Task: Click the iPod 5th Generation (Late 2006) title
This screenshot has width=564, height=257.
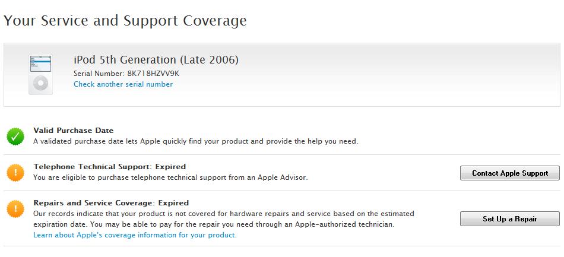Action: [x=156, y=60]
